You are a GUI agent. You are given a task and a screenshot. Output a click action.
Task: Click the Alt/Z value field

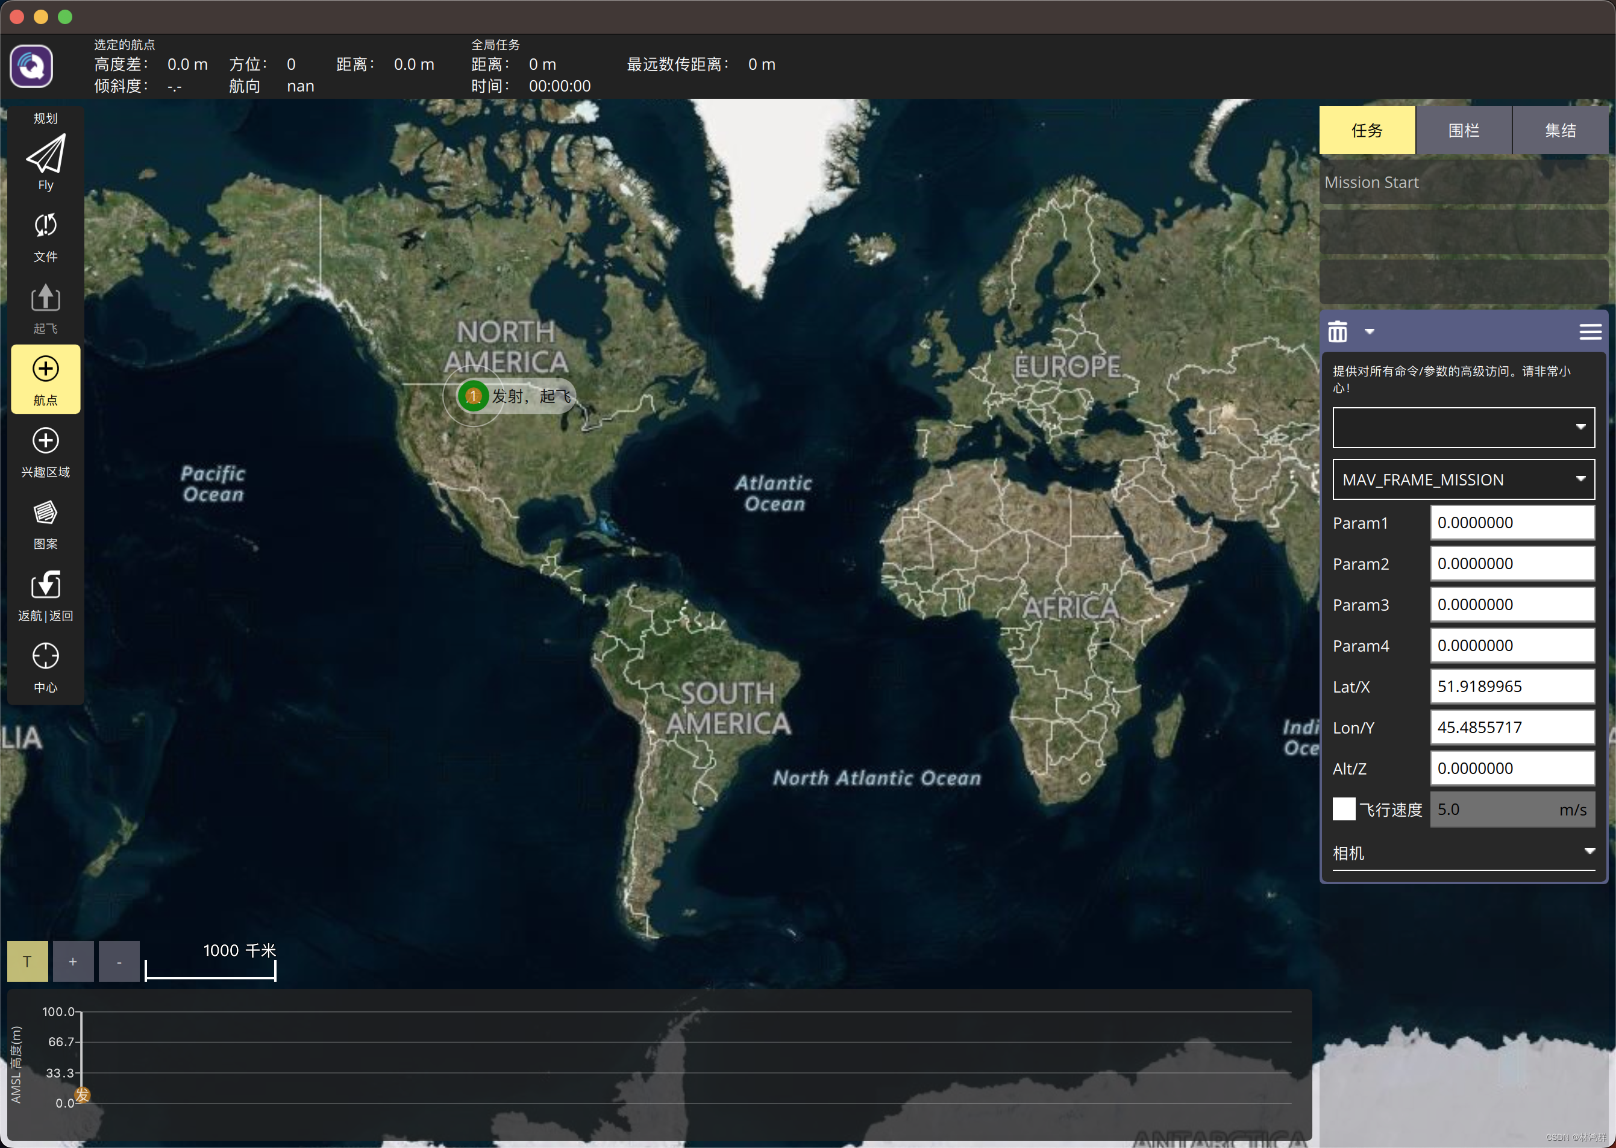point(1512,769)
